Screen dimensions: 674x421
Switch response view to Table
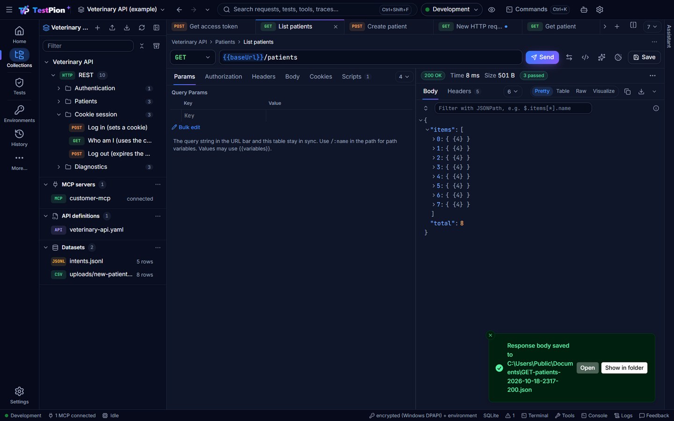[563, 91]
